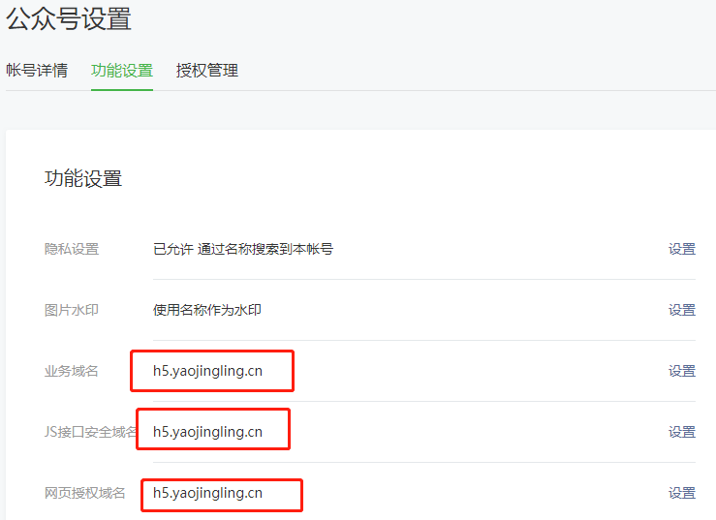Click the 已允许 通过名称搜索到本帐号 text
The width and height of the screenshot is (716, 520).
pos(243,249)
